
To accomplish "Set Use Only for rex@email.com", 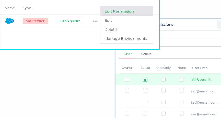I will click(164, 114).
